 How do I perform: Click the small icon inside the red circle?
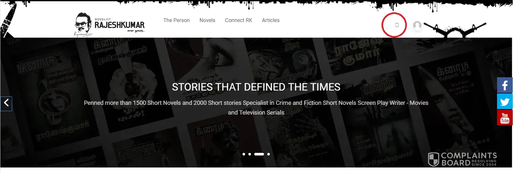(x=397, y=25)
